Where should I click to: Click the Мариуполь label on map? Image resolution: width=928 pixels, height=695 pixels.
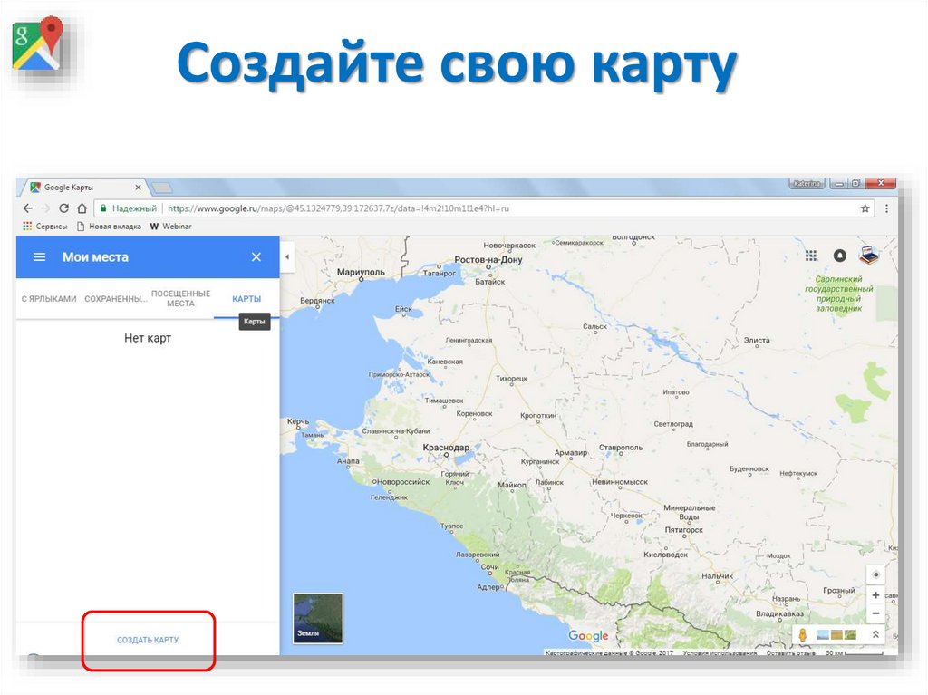[361, 272]
